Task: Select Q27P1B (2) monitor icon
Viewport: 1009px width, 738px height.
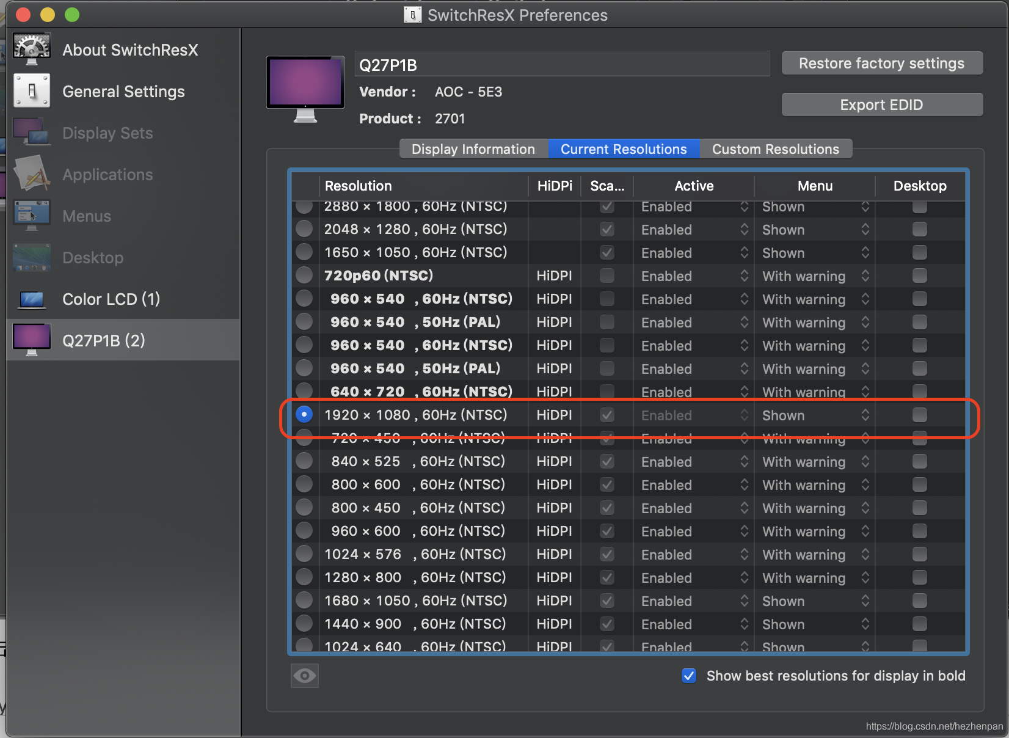Action: (32, 340)
